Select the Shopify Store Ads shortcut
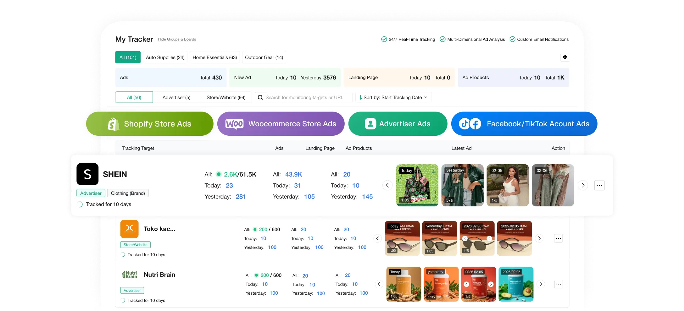684x311 pixels. coord(150,123)
